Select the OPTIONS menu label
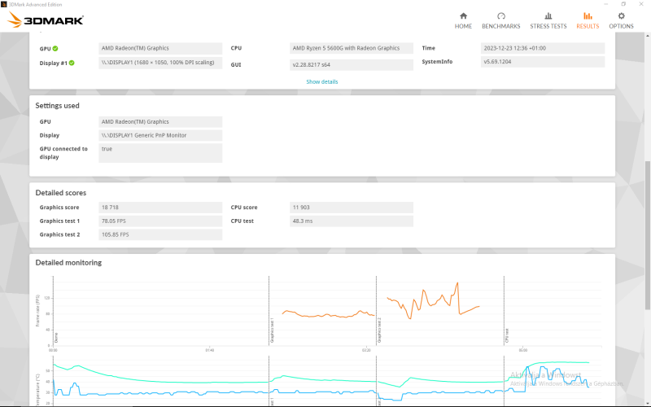Viewport: 651px width, 407px height. (621, 26)
